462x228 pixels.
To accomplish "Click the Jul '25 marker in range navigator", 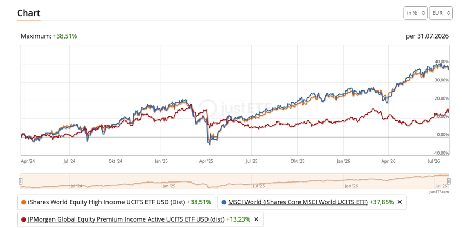I will click(259, 186).
